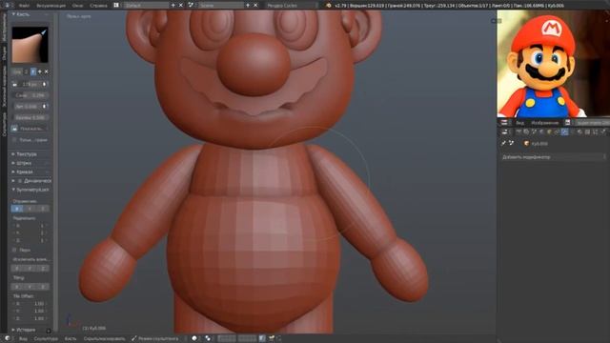Open the Material properties tab
Screen dimensions: 610x343
click(x=579, y=132)
